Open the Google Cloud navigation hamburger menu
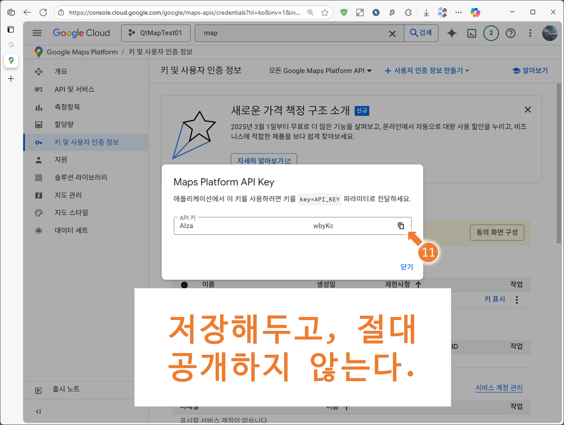Image resolution: width=564 pixels, height=425 pixels. [x=37, y=33]
